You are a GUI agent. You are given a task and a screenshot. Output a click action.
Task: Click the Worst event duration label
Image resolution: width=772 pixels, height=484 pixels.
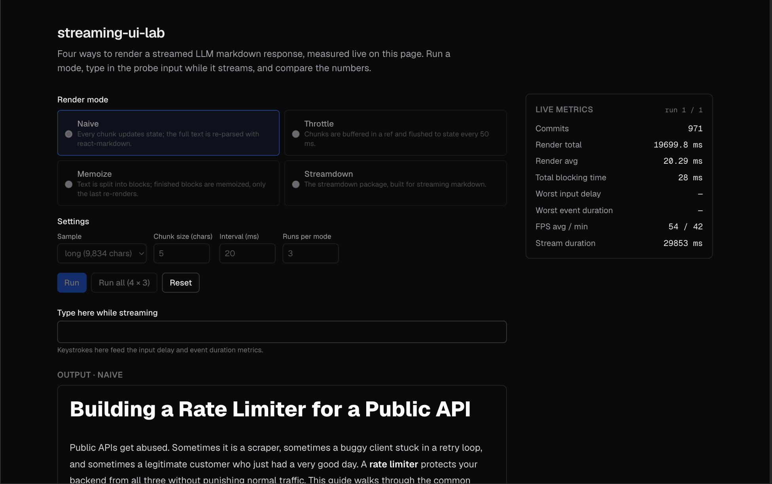coord(574,210)
